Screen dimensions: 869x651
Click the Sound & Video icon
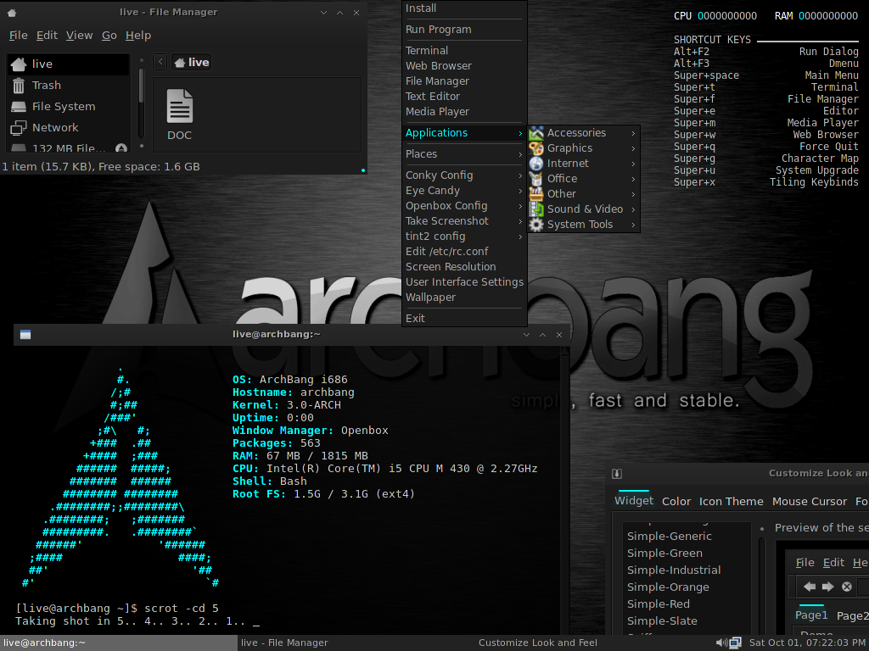point(536,209)
